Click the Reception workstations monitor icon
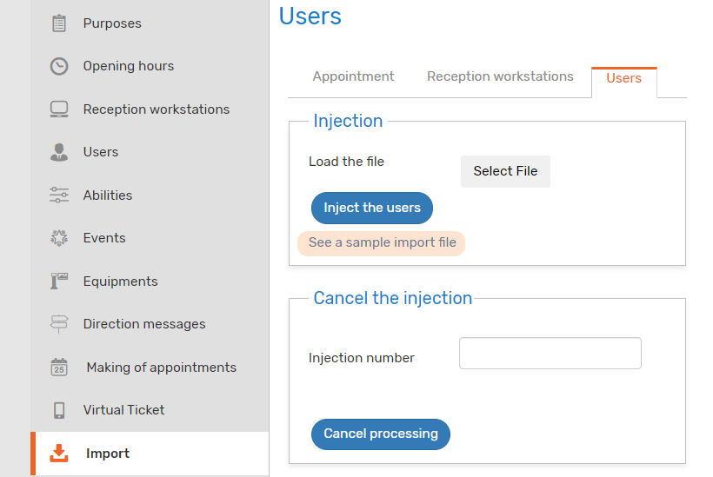The height and width of the screenshot is (477, 713). 58,109
